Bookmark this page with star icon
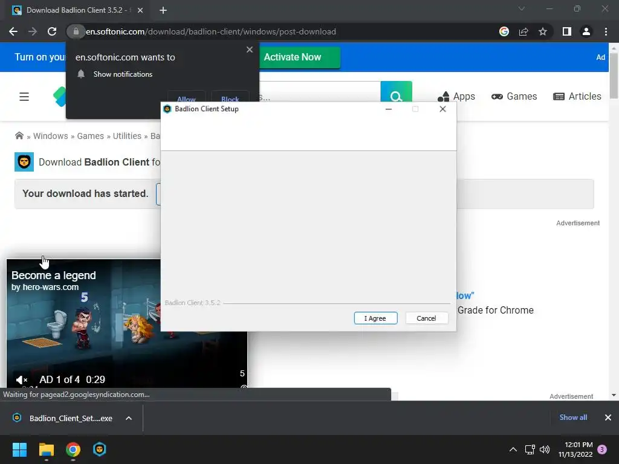This screenshot has width=619, height=464. 543,31
